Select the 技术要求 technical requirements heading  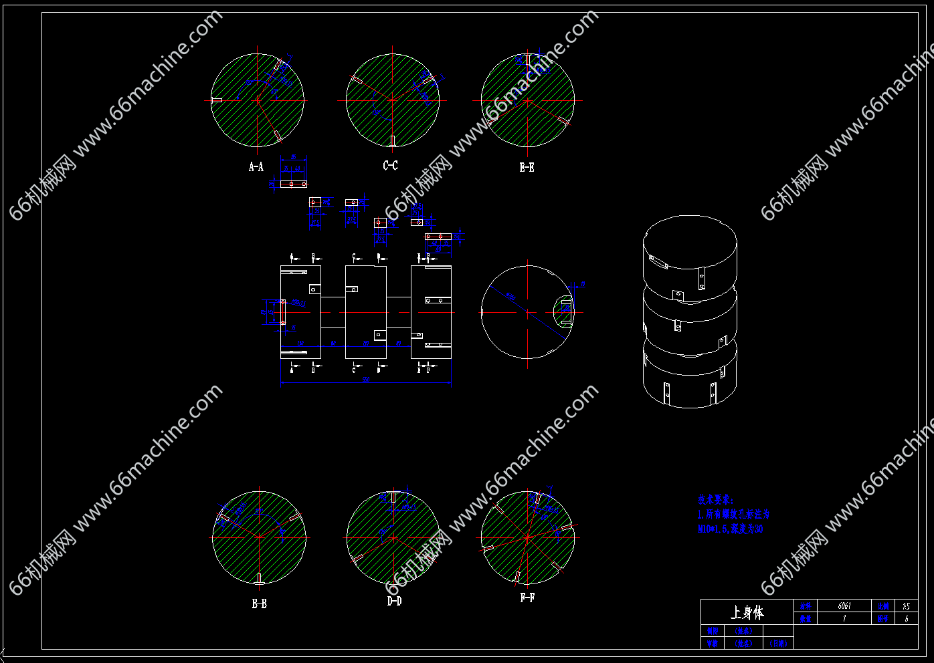tap(715, 499)
